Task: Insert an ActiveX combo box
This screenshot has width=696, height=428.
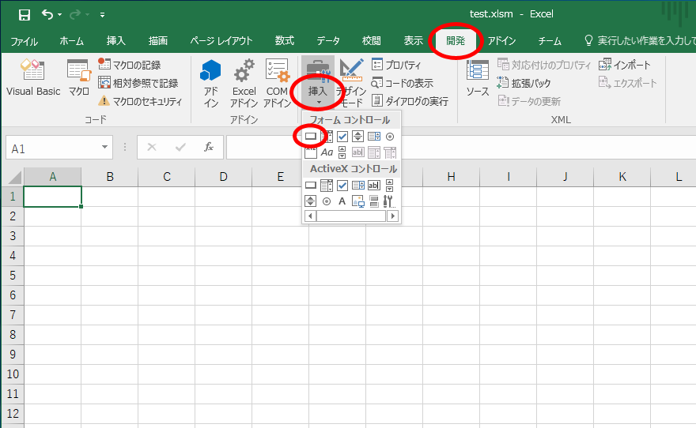Action: (x=326, y=186)
